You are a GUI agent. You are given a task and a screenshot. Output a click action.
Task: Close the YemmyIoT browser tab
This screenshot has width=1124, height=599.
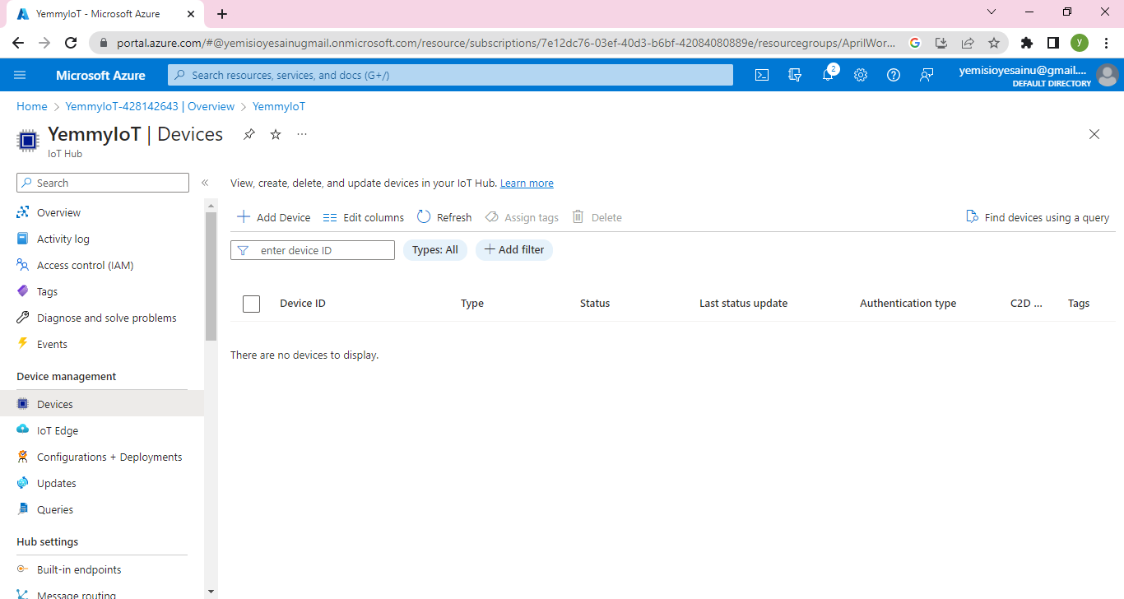click(x=189, y=14)
